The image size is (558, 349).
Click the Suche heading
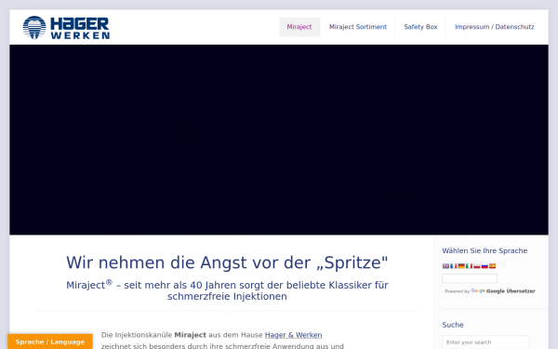point(453,325)
